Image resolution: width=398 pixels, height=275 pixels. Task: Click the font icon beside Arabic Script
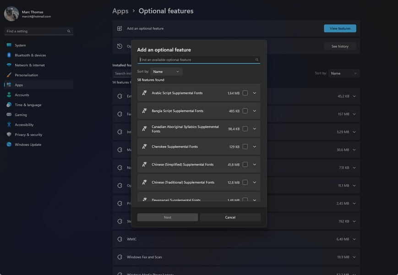[144, 93]
